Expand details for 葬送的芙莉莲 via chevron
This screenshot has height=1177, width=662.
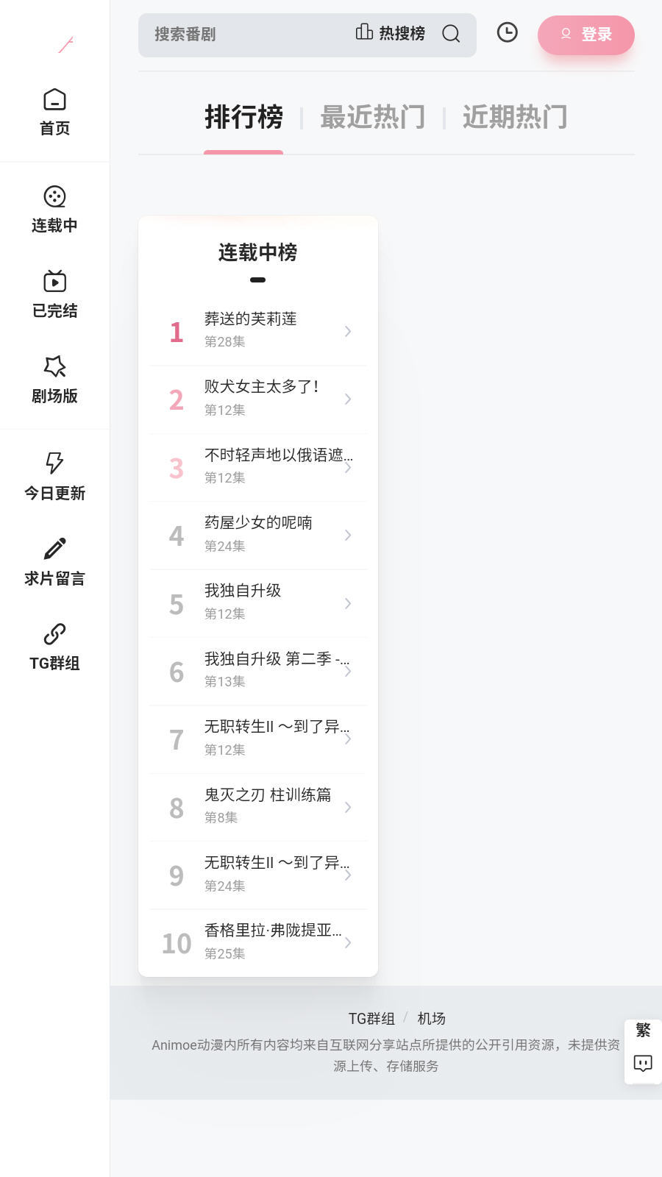(347, 332)
